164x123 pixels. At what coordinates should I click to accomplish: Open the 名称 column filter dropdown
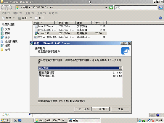(x=56, y=23)
